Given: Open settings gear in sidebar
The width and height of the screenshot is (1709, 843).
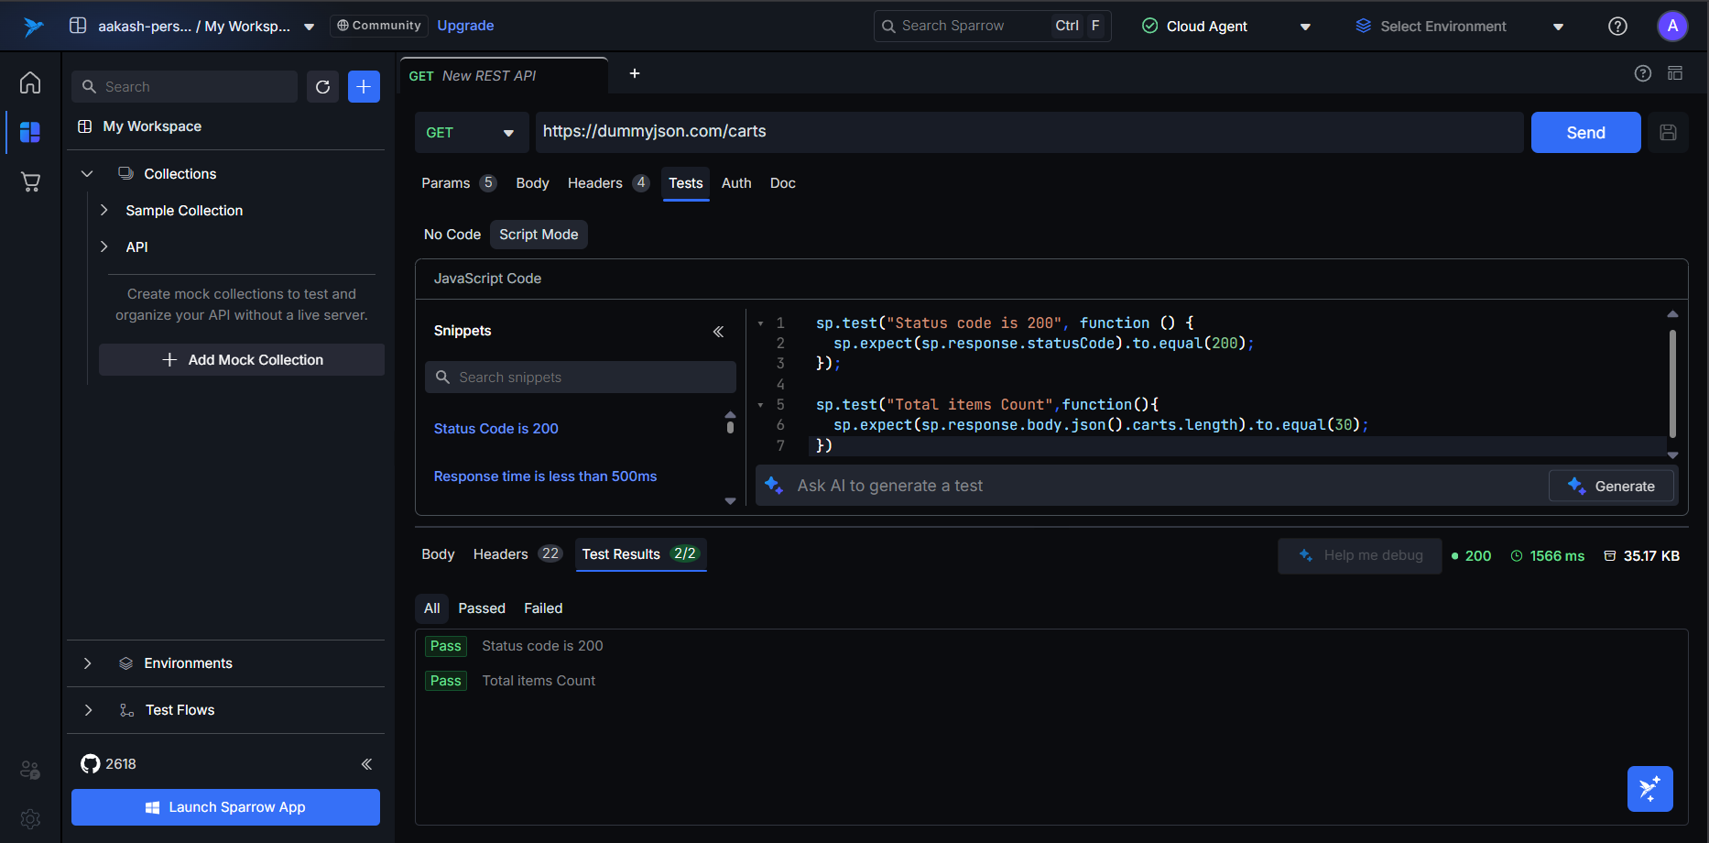Looking at the screenshot, I should [30, 818].
